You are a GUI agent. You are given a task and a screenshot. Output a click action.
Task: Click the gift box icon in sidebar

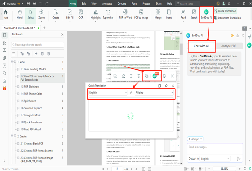(5, 88)
